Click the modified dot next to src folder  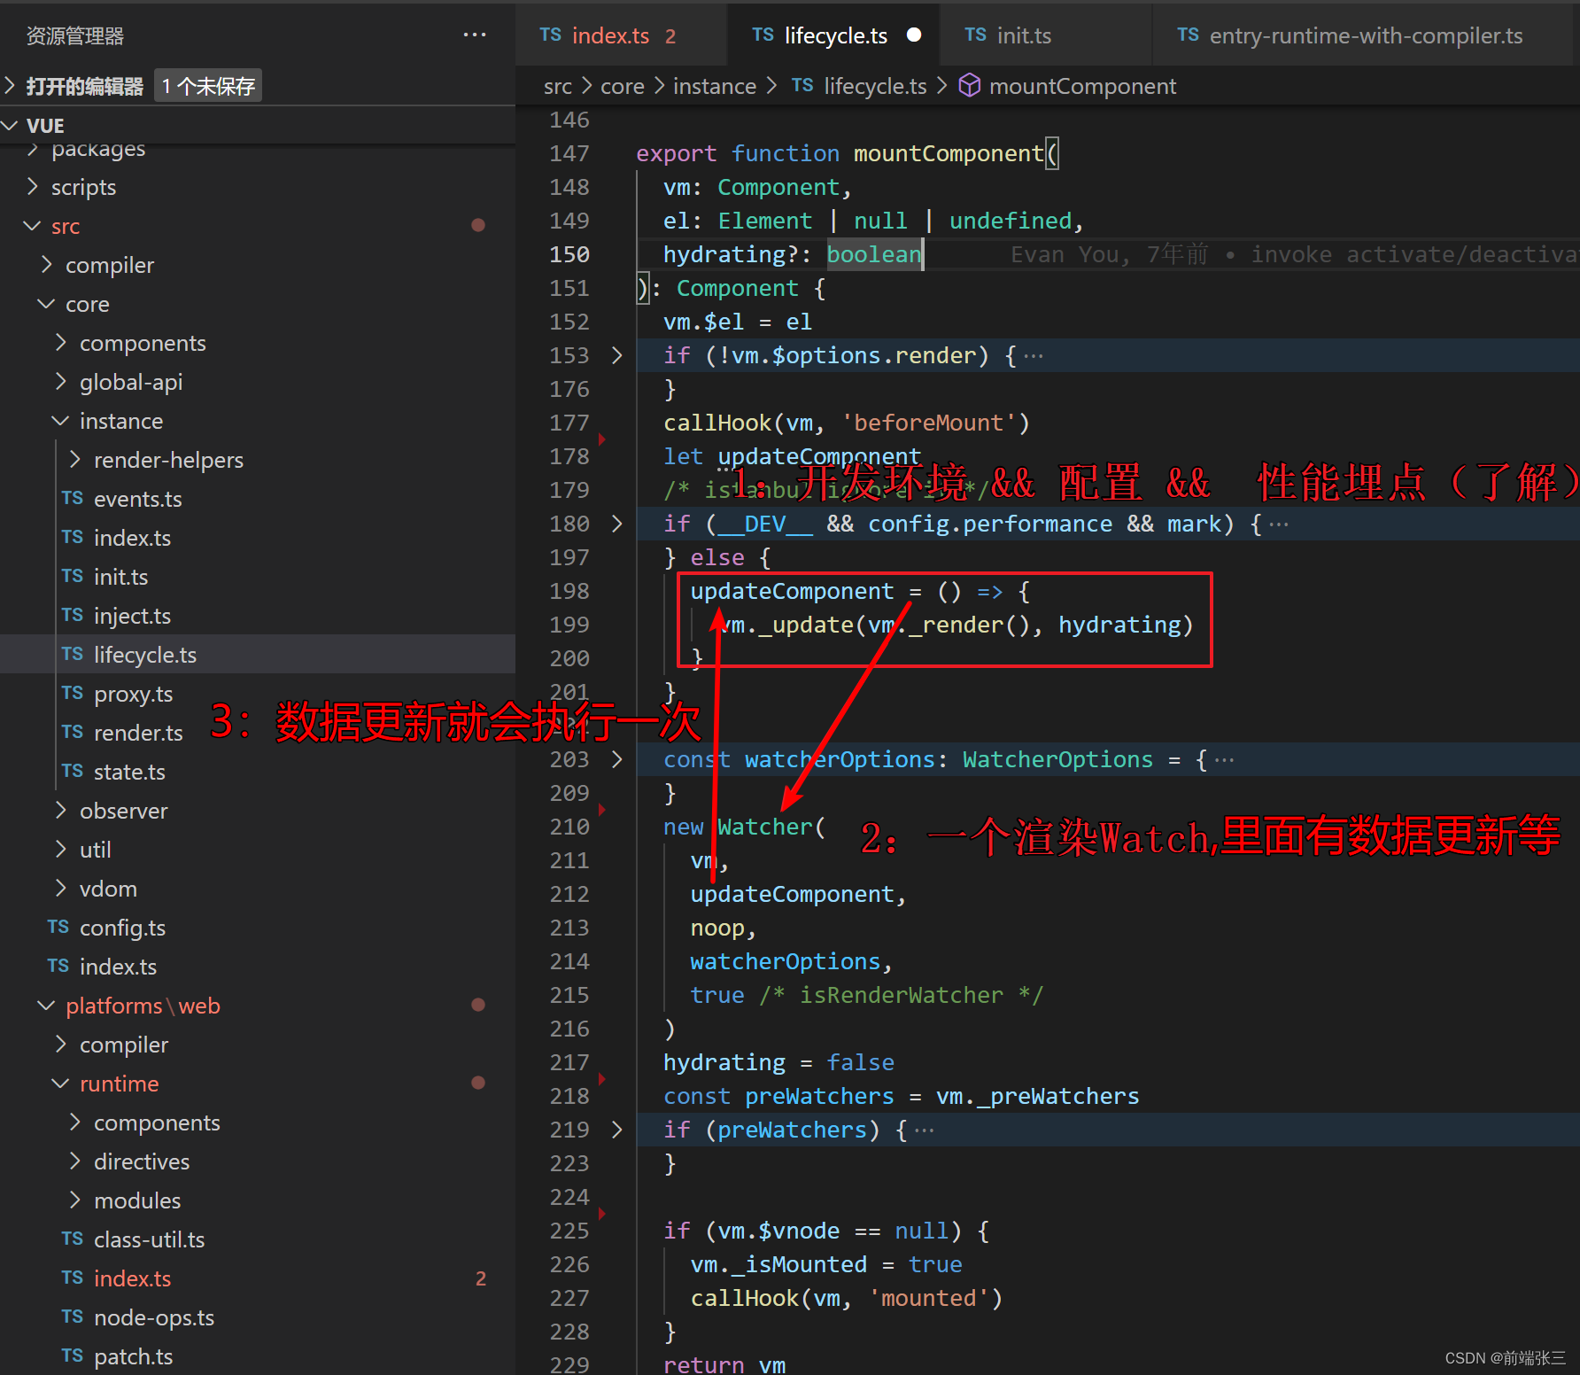[478, 226]
